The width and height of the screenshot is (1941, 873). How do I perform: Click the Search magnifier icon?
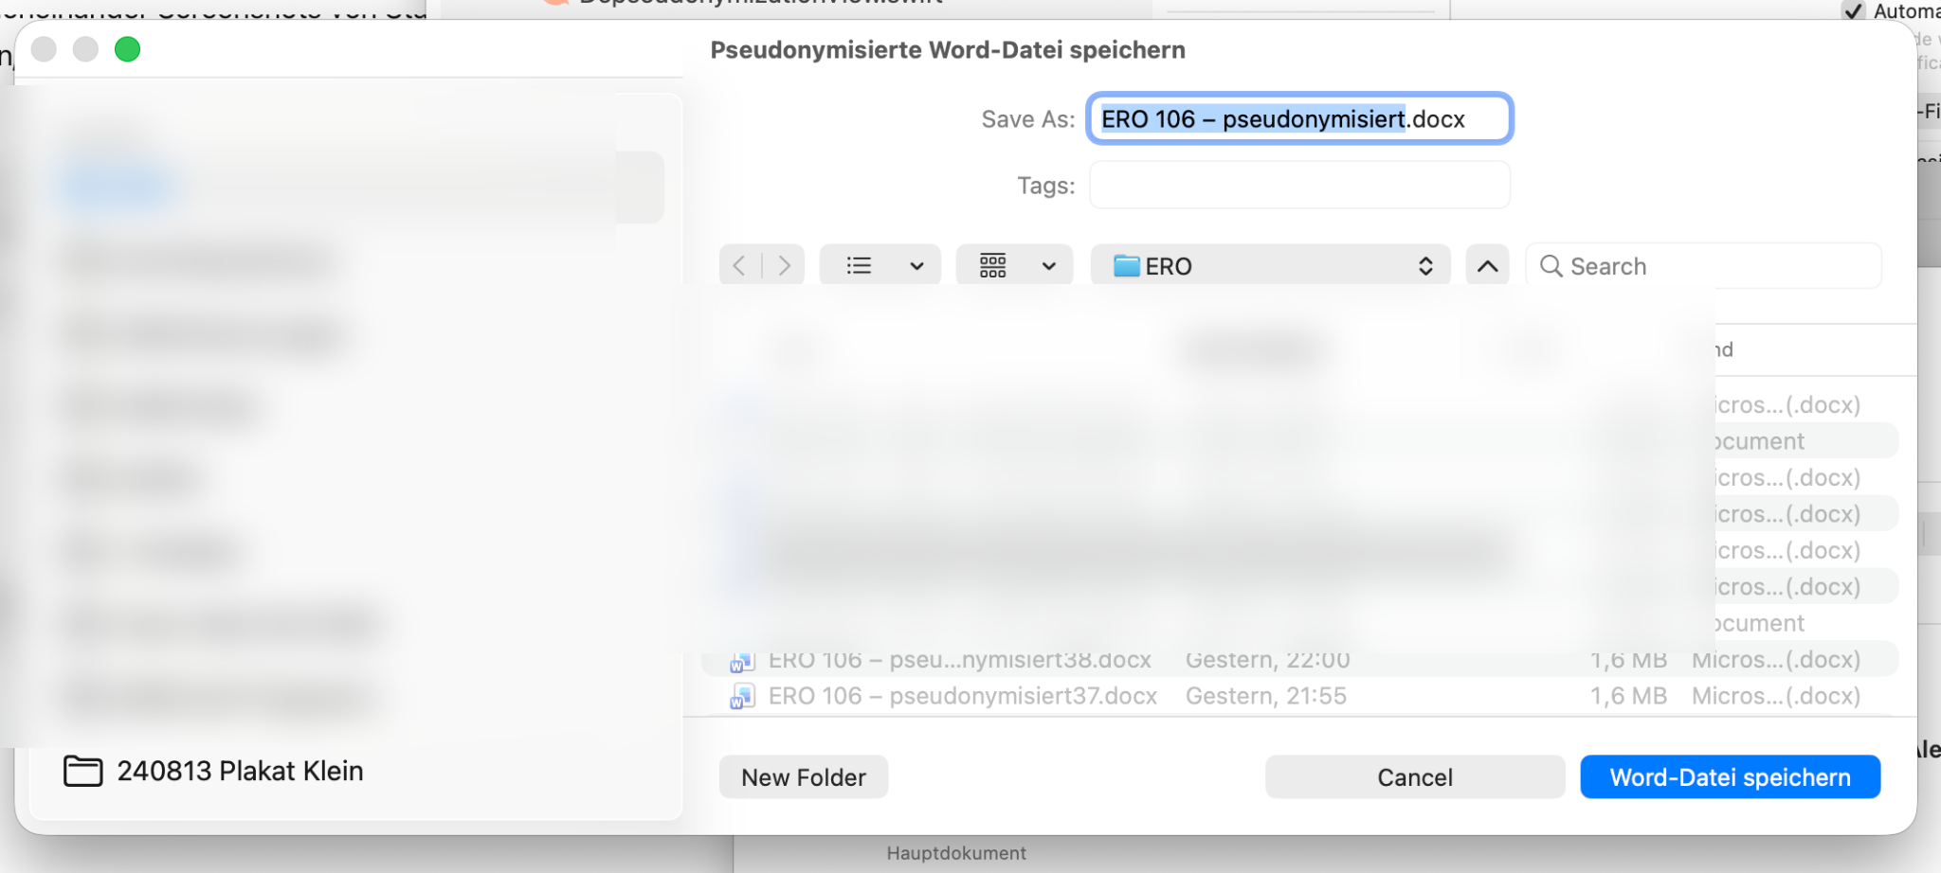point(1551,266)
